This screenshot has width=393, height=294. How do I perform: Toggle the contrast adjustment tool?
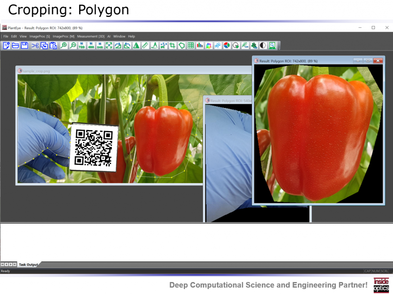click(263, 45)
